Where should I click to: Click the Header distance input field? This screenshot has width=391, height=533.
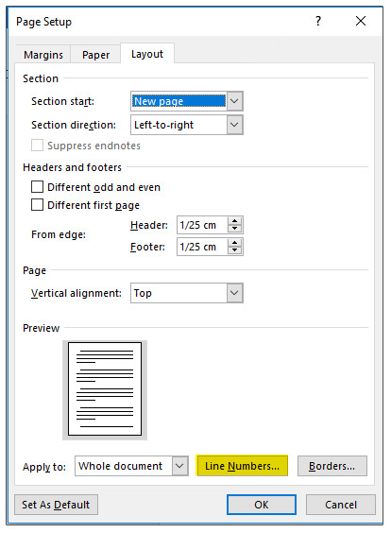[x=202, y=225]
